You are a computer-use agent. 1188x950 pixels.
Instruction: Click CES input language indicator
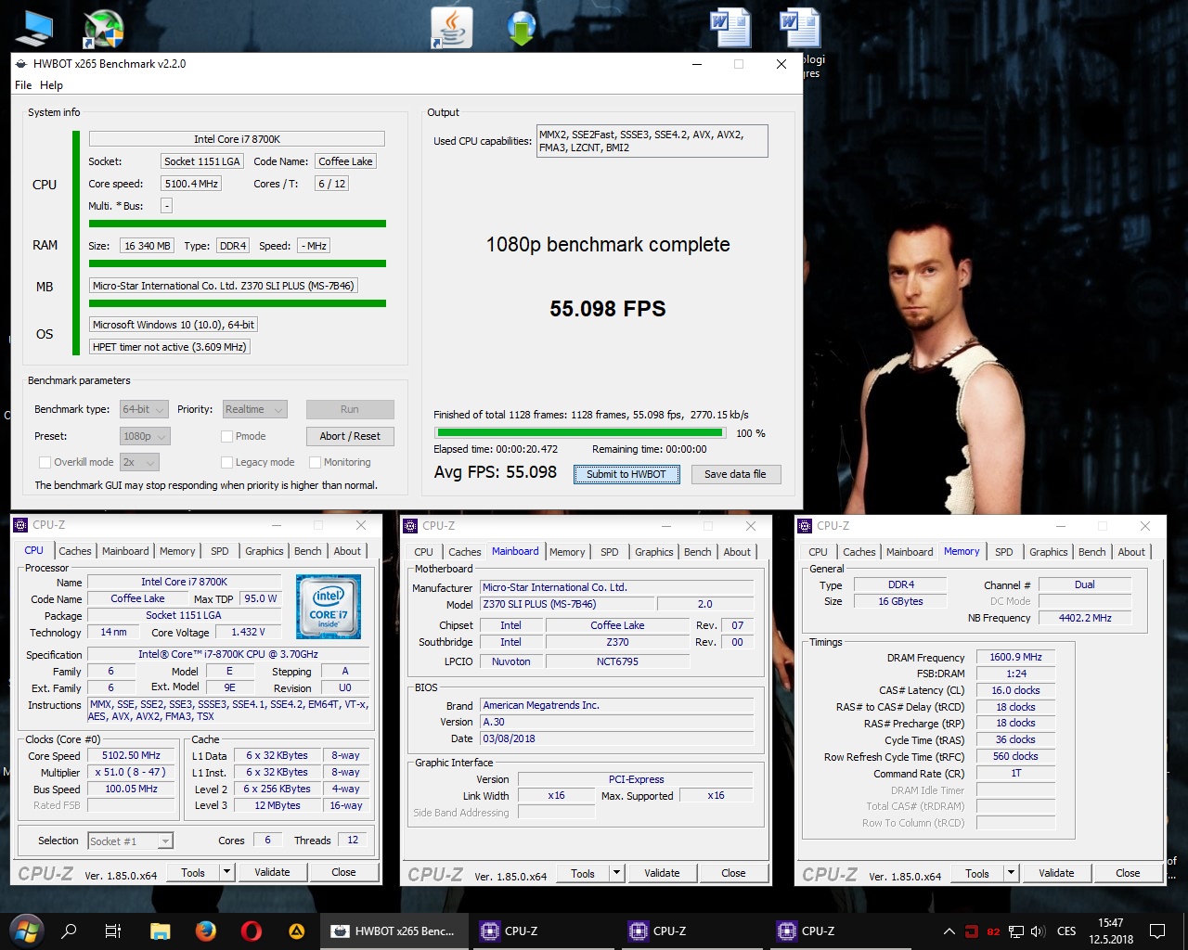coord(1066,931)
